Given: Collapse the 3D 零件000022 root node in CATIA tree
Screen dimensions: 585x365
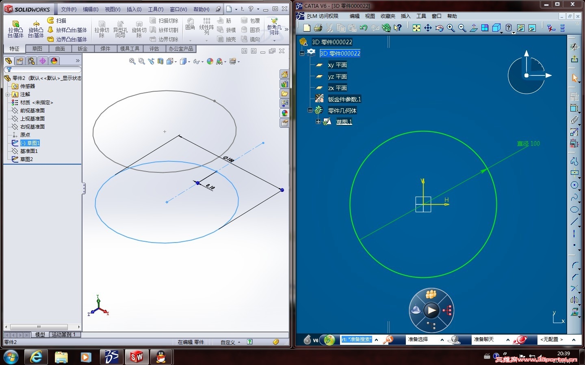Looking at the screenshot, I should [x=302, y=53].
